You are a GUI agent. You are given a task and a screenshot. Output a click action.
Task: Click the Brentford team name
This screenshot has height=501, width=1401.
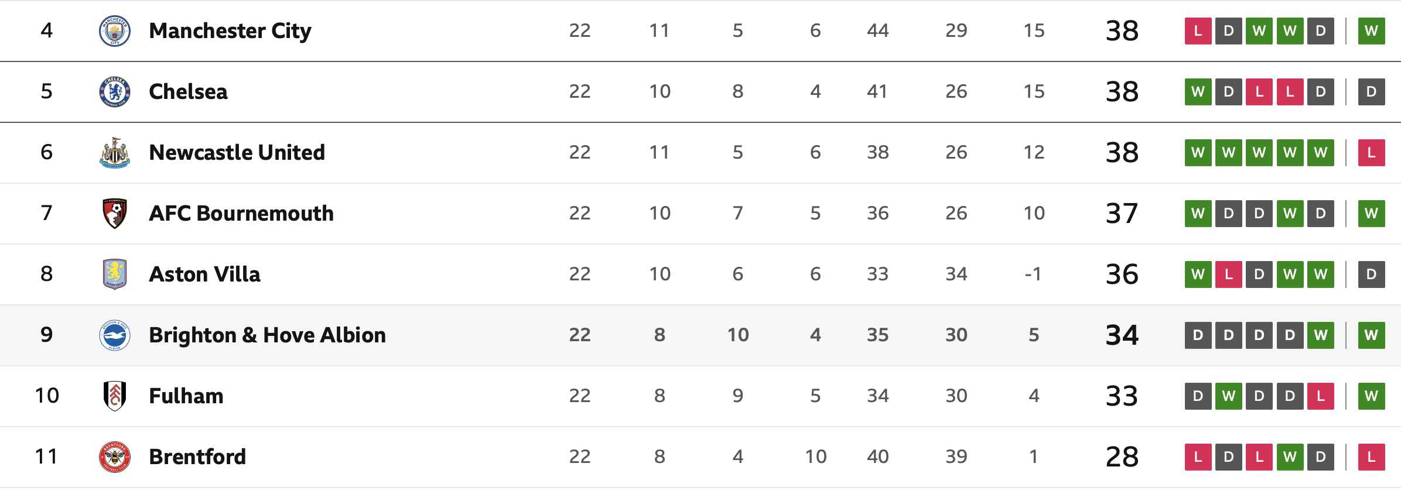[x=197, y=457]
